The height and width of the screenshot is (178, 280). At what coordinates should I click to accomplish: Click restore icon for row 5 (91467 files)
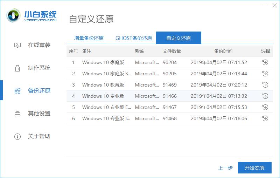point(265,107)
